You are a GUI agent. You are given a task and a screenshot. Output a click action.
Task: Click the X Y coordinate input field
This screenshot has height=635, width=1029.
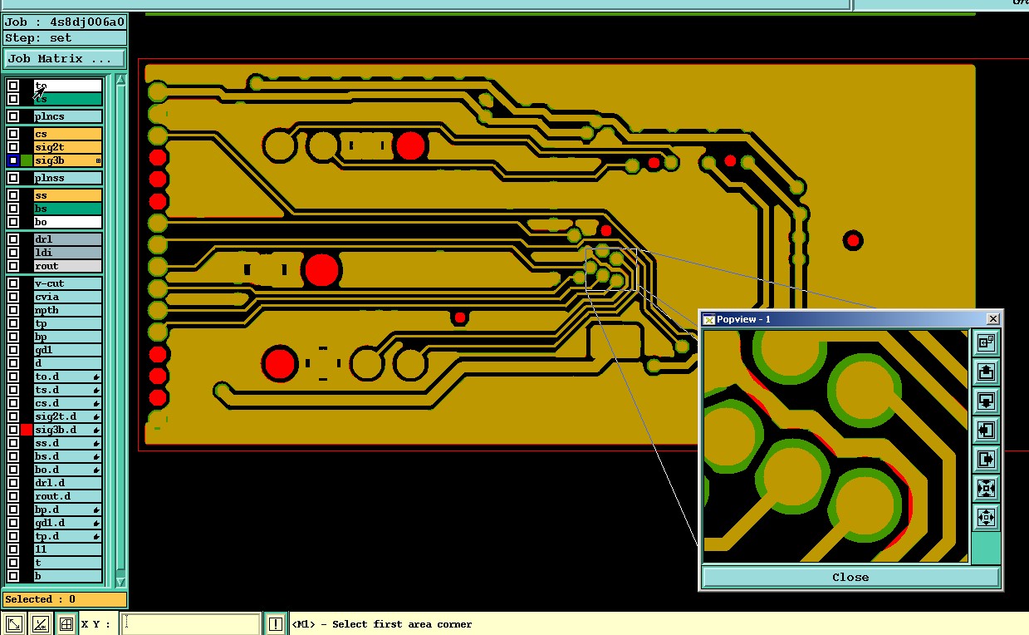pos(191,623)
